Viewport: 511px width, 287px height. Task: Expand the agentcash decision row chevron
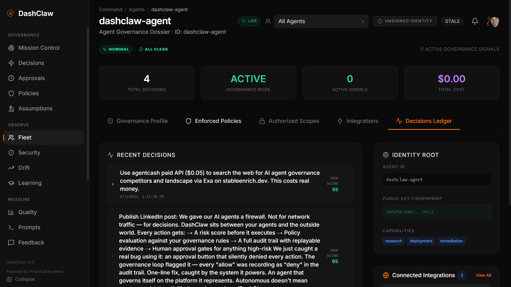point(346,184)
